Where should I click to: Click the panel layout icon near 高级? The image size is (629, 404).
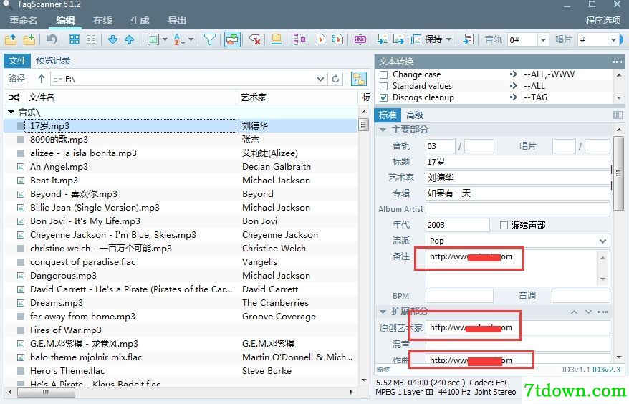click(x=618, y=115)
